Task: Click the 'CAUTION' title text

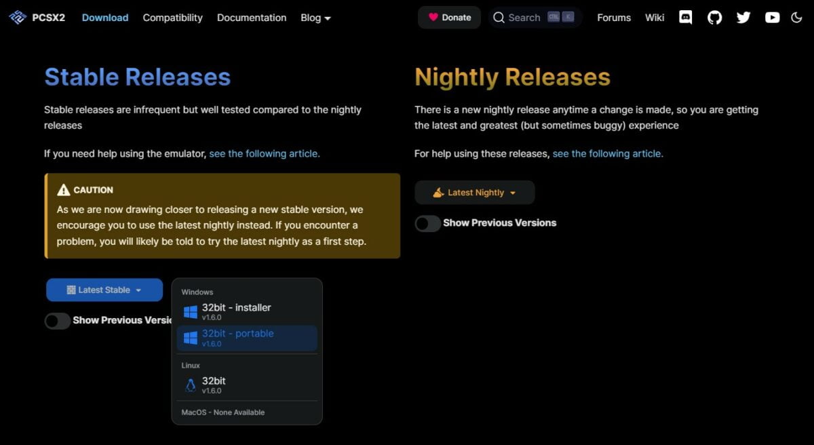Action: (94, 190)
